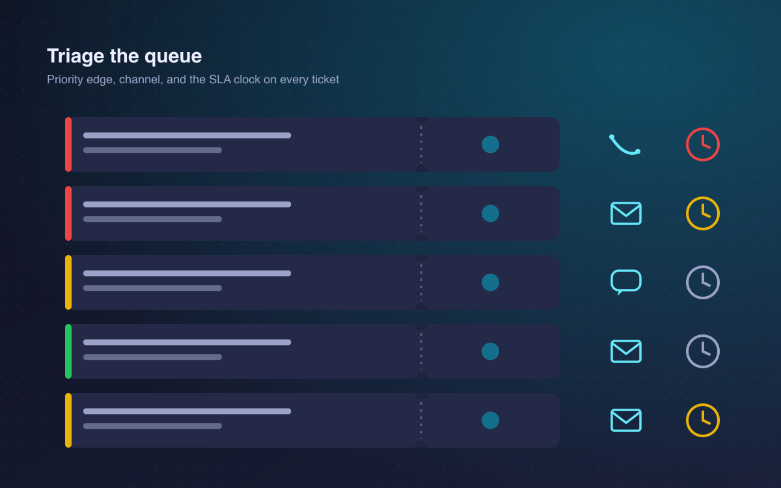Click the email envelope icon on green-edged ticket row
The height and width of the screenshot is (488, 781).
(626, 351)
